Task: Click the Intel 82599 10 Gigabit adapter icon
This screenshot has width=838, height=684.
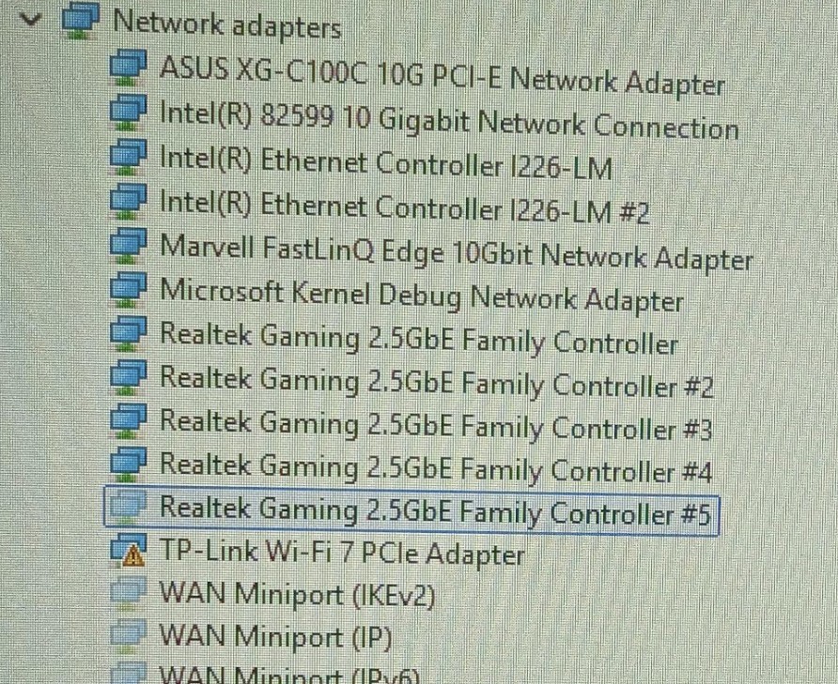Action: pos(128,113)
